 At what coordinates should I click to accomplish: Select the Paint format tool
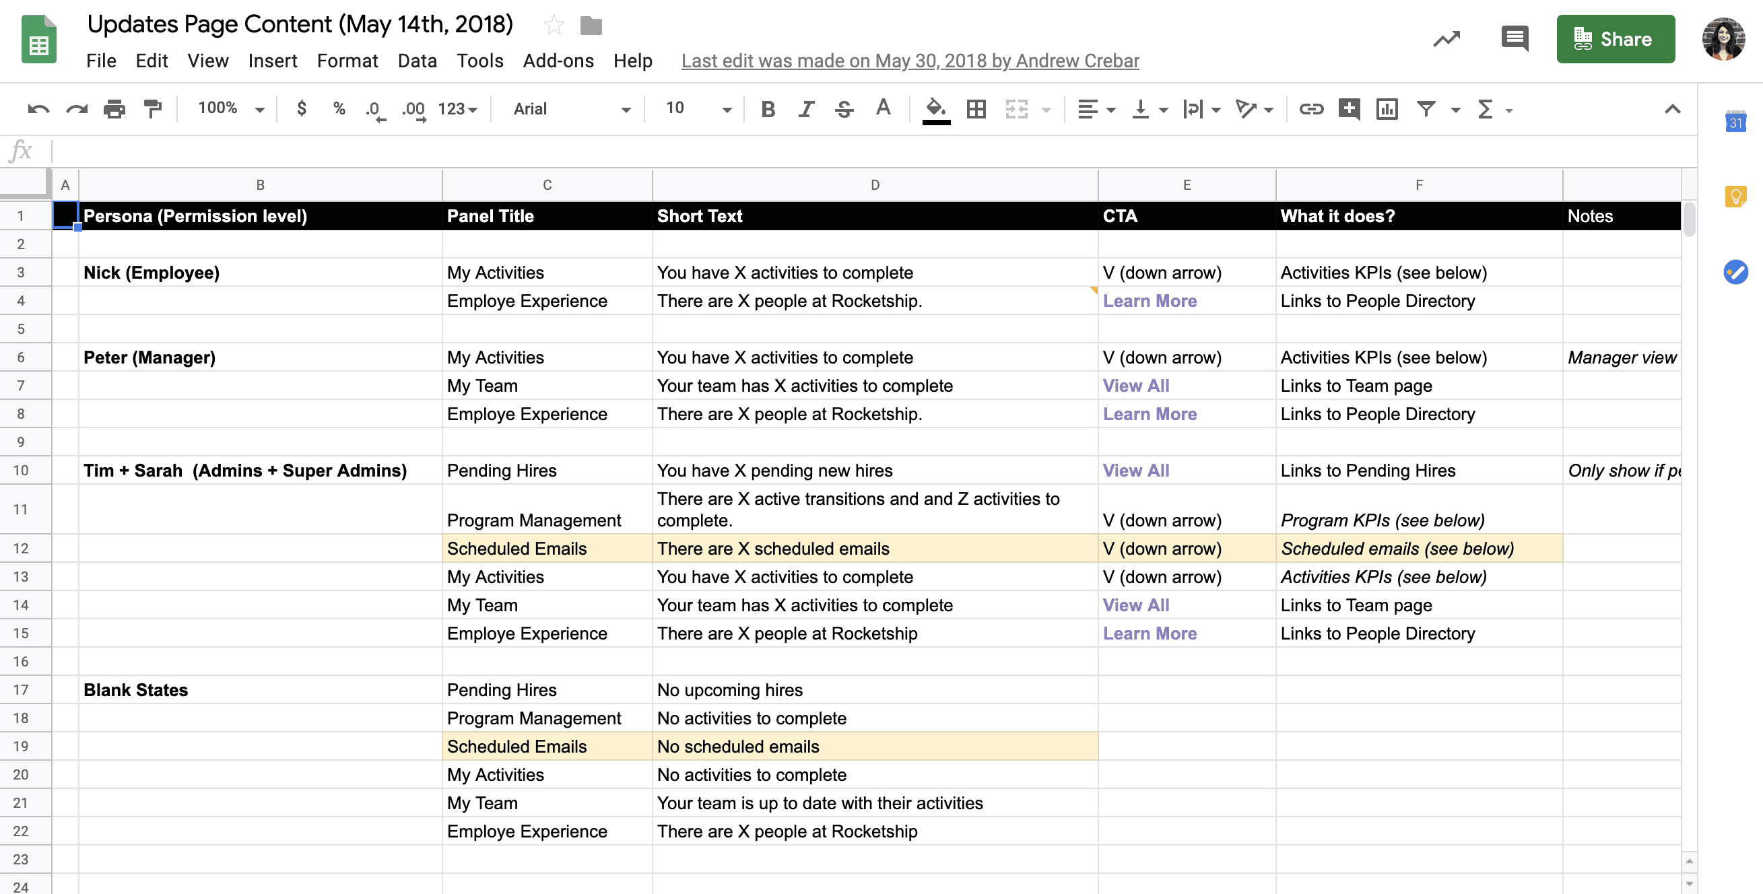click(x=153, y=109)
